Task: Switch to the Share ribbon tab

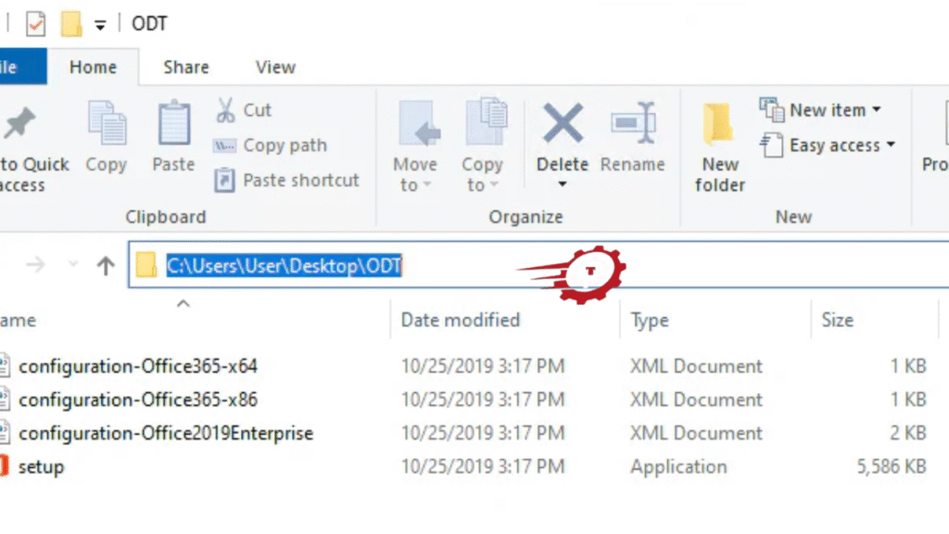Action: click(185, 67)
